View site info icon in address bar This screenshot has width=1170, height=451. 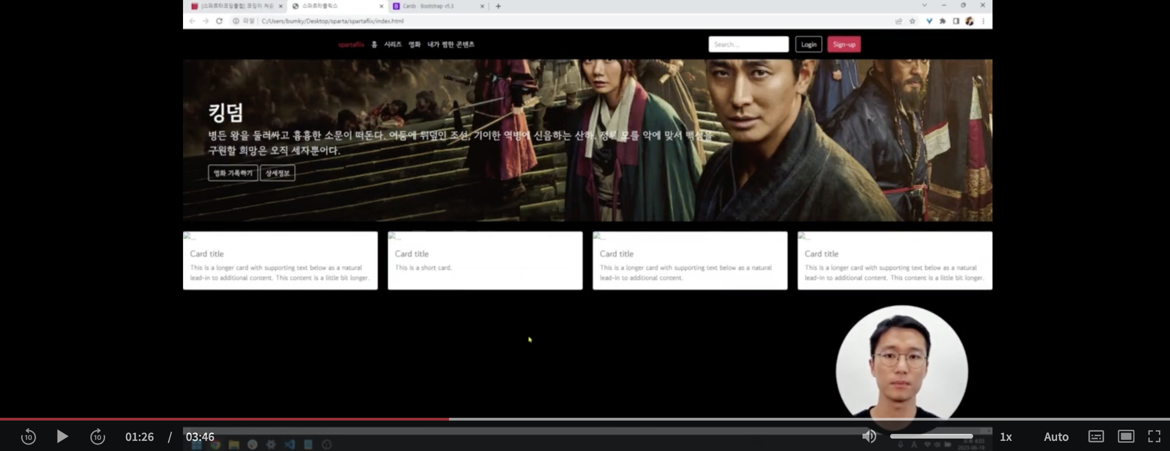click(x=236, y=21)
